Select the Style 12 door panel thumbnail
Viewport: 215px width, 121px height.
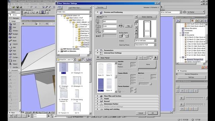pyautogui.click(x=101, y=70)
